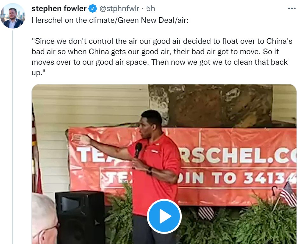Viewport: 300px width, 244px height.
Task: Click the Herschel on the climate line
Action: pos(110,20)
